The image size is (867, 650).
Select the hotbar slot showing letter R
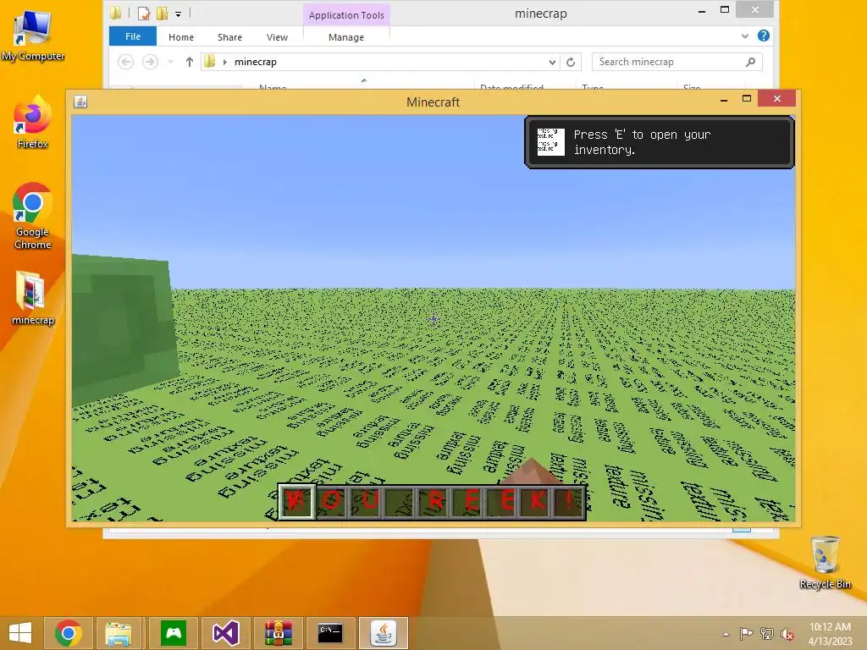(x=434, y=501)
